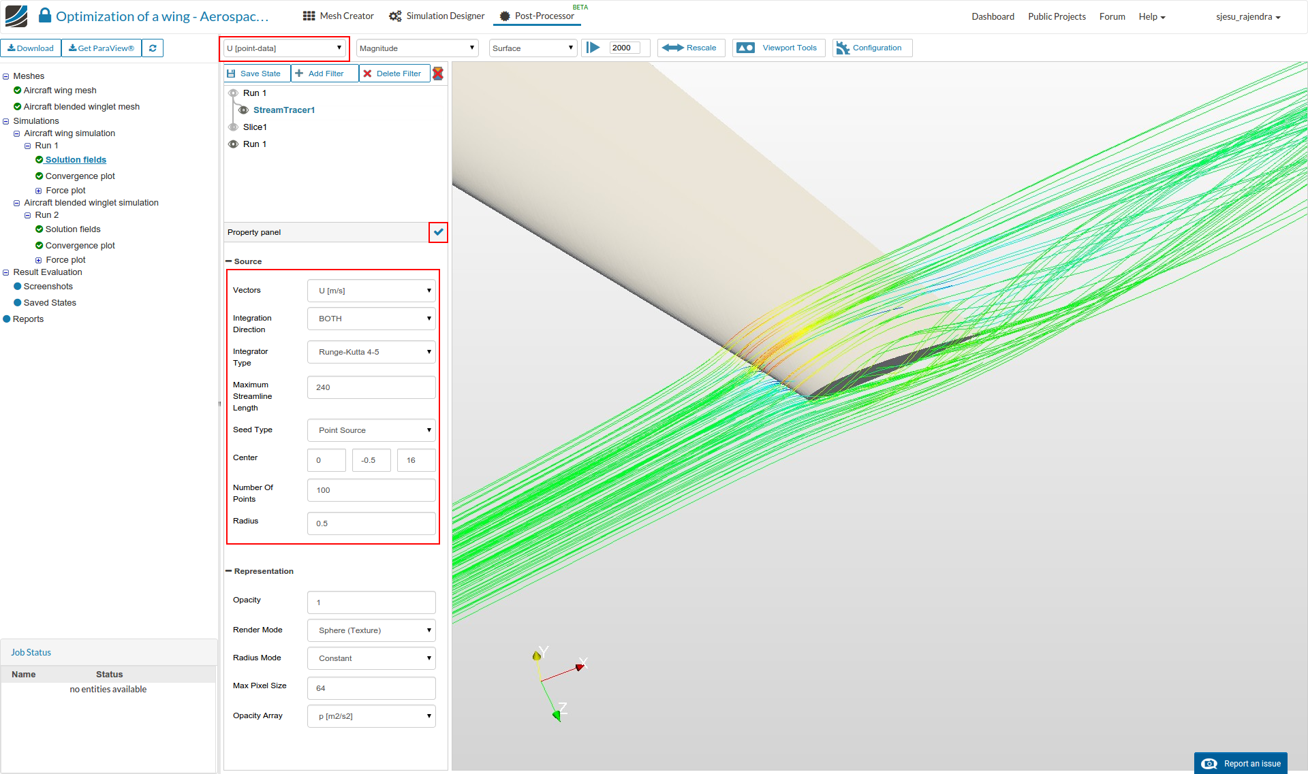Click the Viewport Tools camera icon
Screen dimensions: 1308x774
[746, 48]
